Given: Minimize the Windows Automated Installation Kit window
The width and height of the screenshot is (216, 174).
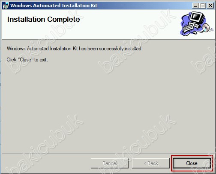Looking at the screenshot, I should click(x=195, y=6).
